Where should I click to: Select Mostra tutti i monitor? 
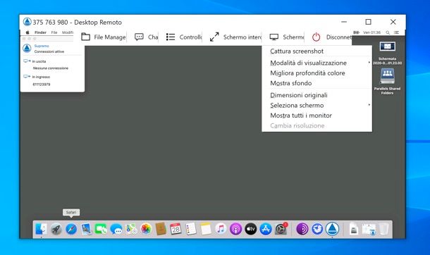[x=317, y=116]
